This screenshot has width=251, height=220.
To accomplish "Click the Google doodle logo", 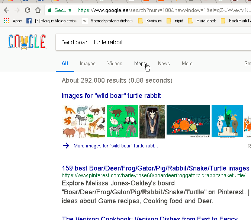I will [27, 42].
